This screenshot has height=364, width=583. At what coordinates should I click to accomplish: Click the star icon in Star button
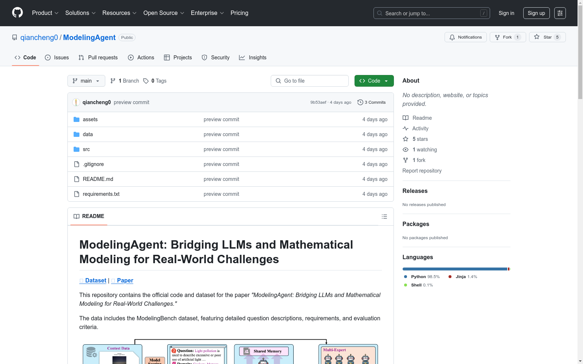(x=537, y=37)
